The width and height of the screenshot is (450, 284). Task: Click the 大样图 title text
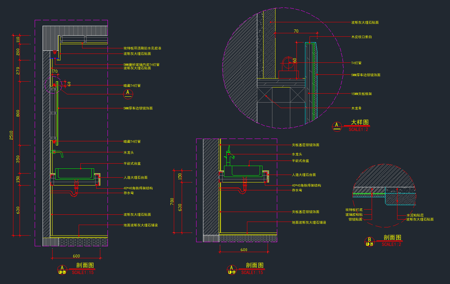359,122
